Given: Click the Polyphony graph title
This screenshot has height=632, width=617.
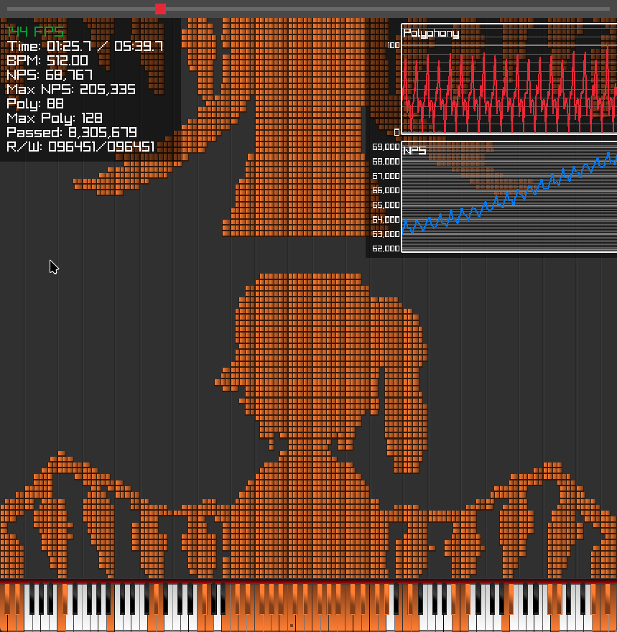Looking at the screenshot, I should point(431,33).
